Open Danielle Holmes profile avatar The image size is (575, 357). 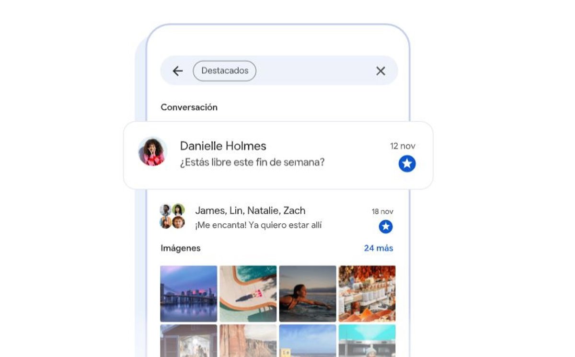click(152, 151)
